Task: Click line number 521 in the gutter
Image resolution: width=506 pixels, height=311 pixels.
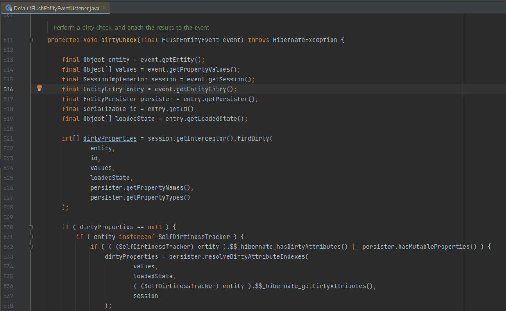Action: click(9, 139)
